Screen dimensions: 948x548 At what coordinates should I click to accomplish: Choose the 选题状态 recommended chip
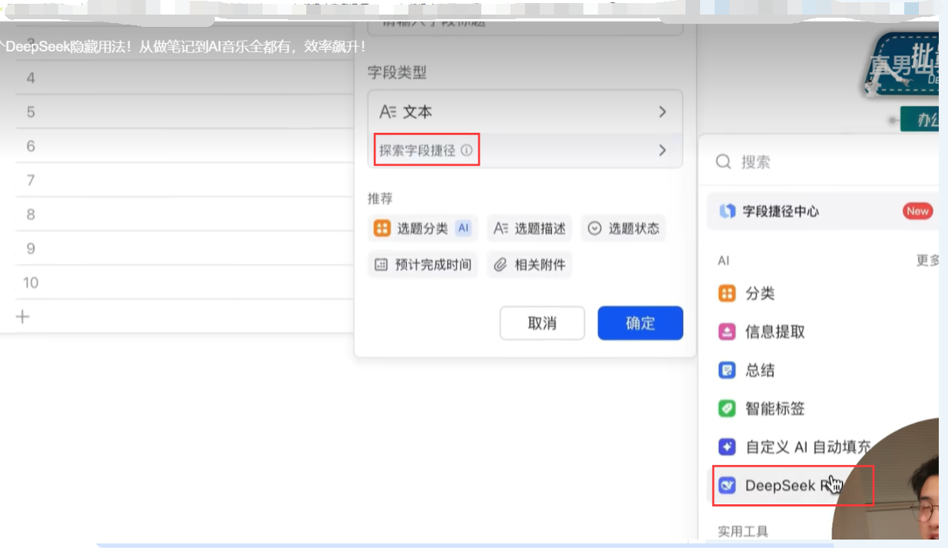[x=623, y=228]
